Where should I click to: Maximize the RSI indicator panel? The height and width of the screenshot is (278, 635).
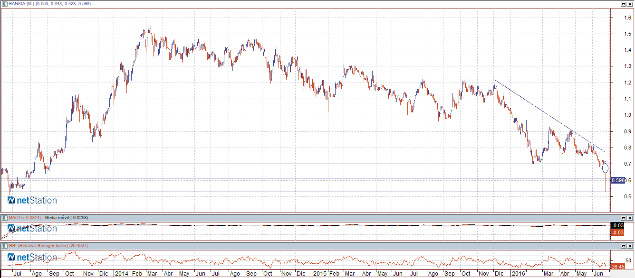coord(623,246)
